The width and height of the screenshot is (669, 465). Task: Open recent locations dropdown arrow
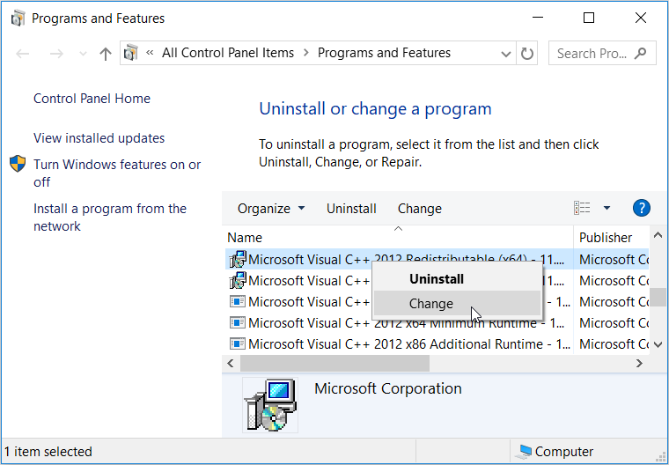(82, 54)
